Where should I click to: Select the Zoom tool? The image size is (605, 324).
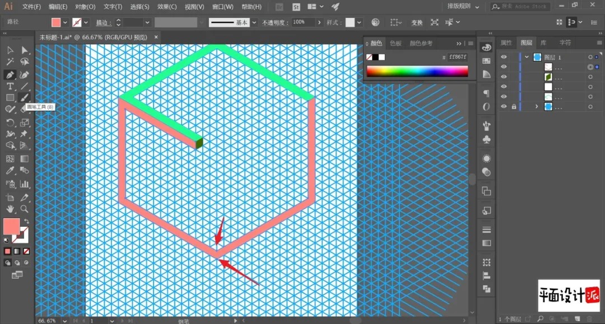(25, 209)
